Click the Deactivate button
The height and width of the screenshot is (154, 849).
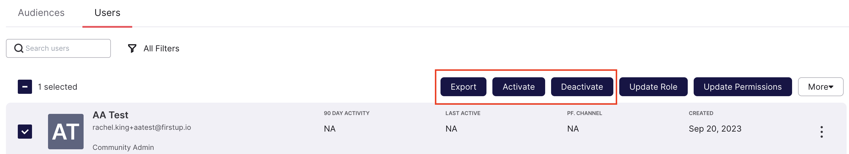click(582, 87)
